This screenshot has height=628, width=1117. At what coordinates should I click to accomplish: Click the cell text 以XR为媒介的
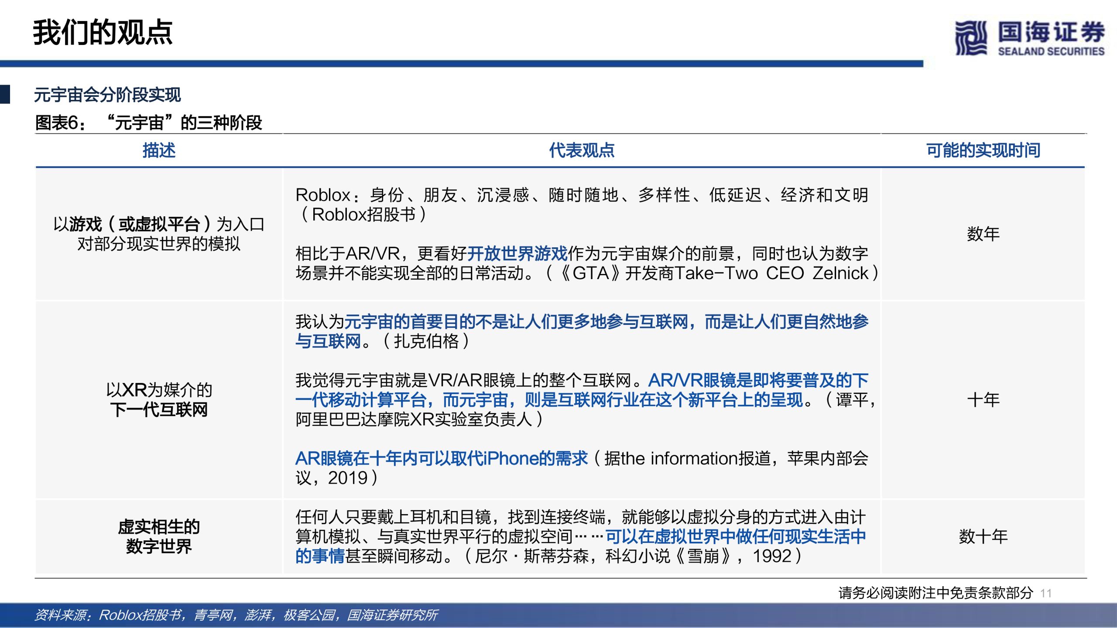coord(159,390)
